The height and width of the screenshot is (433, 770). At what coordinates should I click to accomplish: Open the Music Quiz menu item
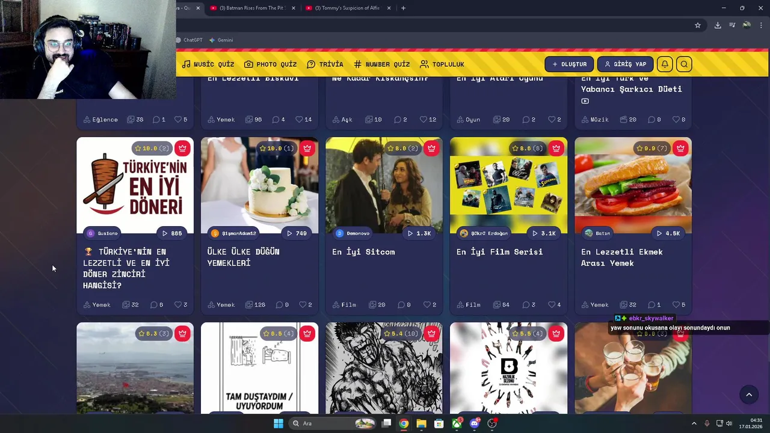[x=208, y=64]
